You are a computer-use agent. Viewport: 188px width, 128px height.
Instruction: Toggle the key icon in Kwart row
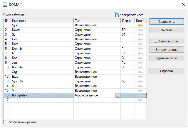140,30
